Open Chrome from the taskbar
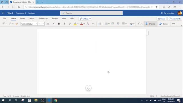 pyautogui.click(x=56, y=100)
